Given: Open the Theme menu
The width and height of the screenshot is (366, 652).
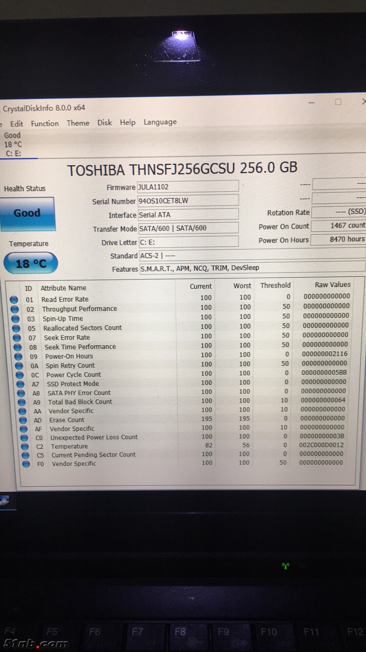Looking at the screenshot, I should [78, 123].
